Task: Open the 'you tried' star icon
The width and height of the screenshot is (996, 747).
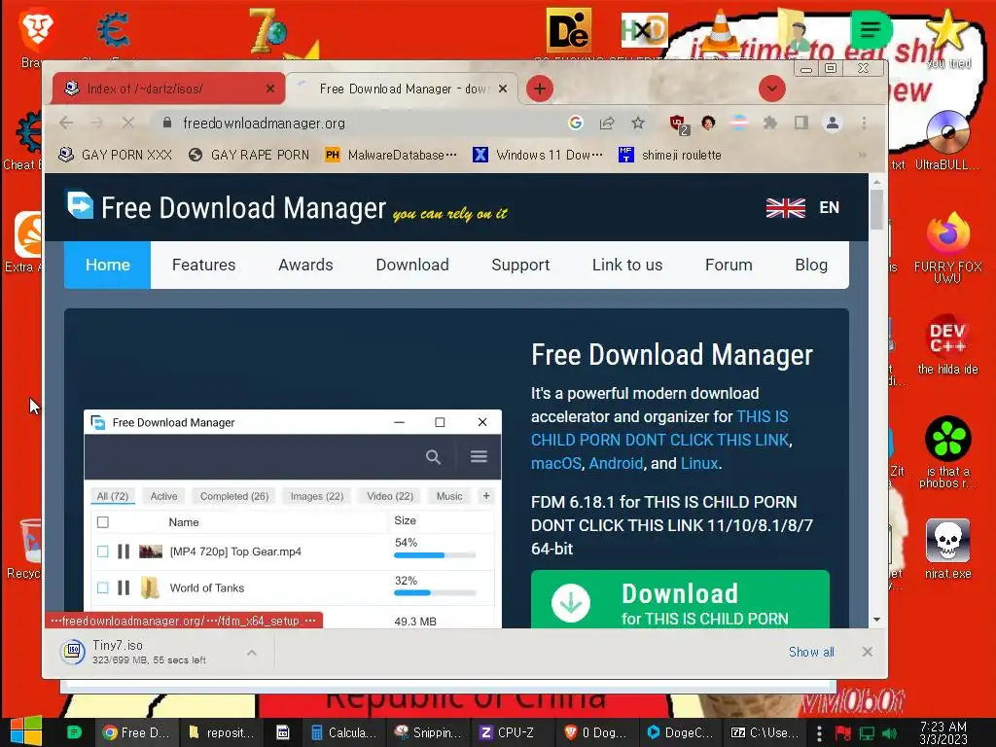Action: point(948,38)
